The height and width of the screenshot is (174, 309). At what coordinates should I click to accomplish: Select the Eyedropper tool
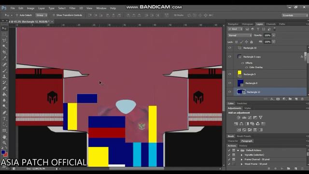(4, 58)
